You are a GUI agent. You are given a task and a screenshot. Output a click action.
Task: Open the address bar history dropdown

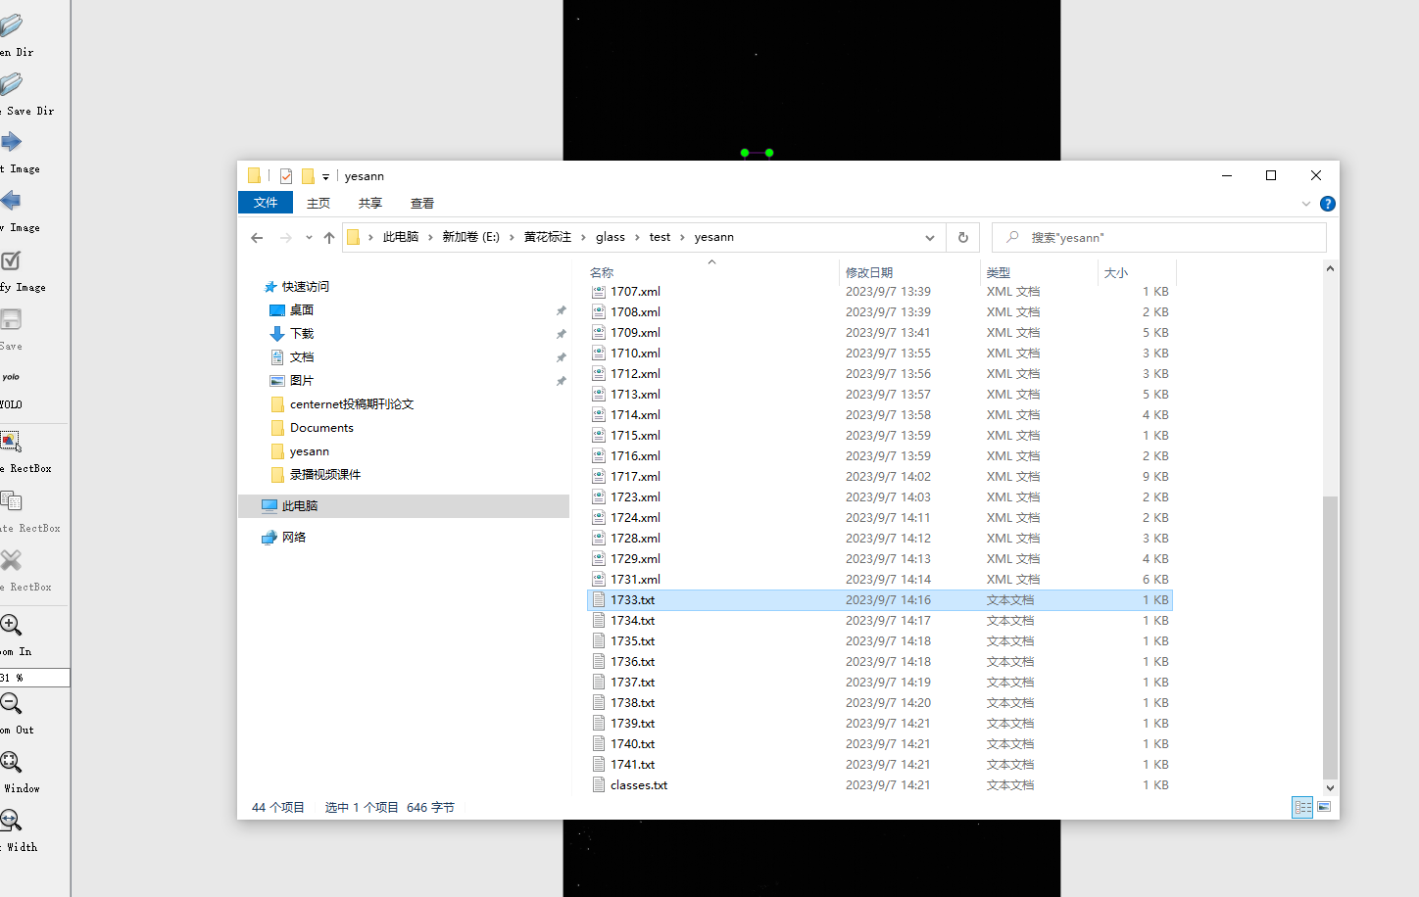929,237
